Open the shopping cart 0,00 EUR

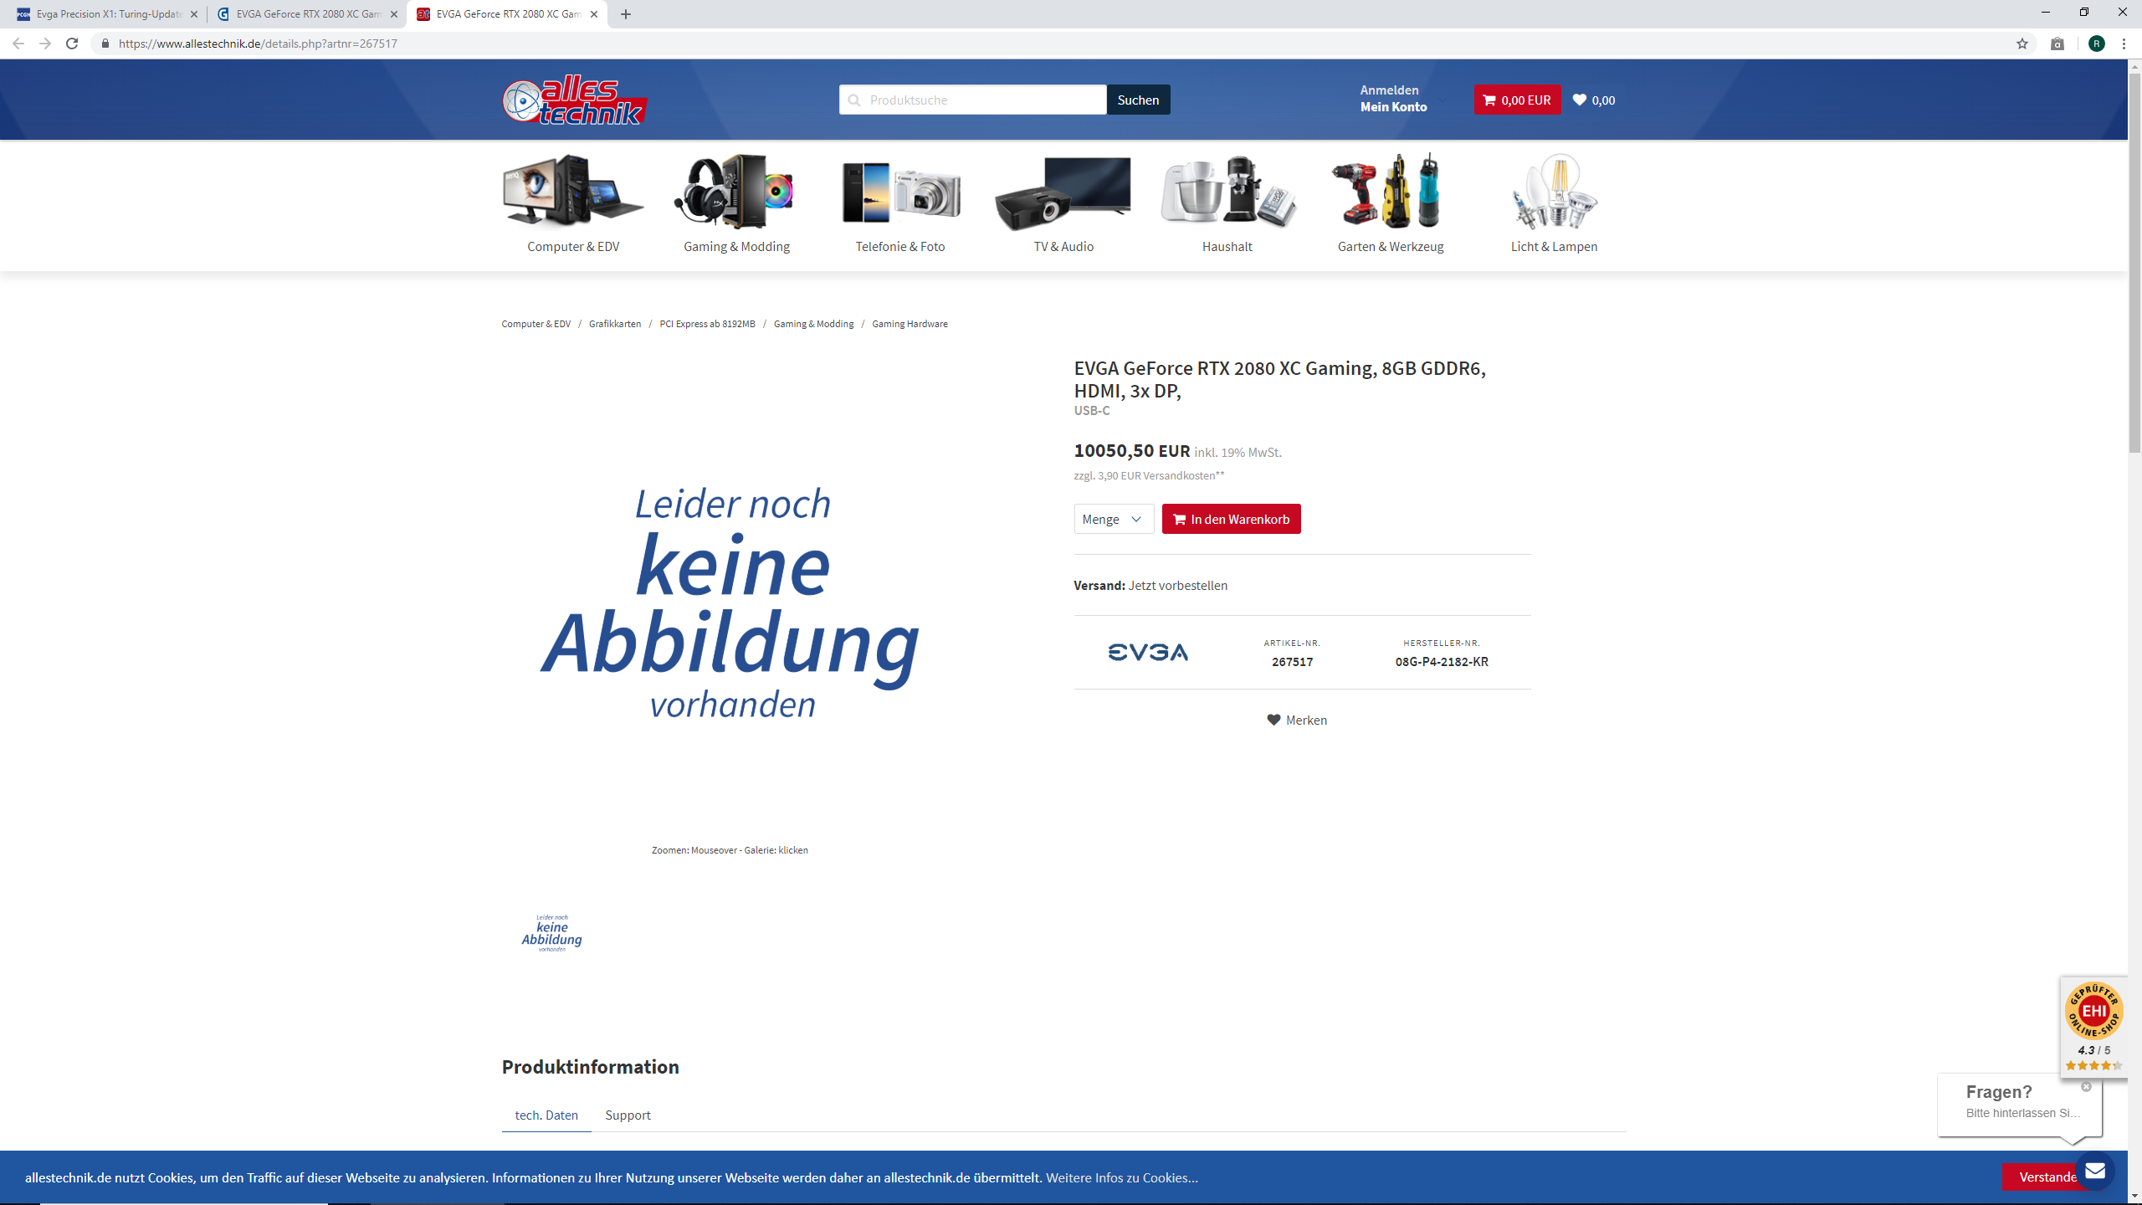click(x=1516, y=100)
